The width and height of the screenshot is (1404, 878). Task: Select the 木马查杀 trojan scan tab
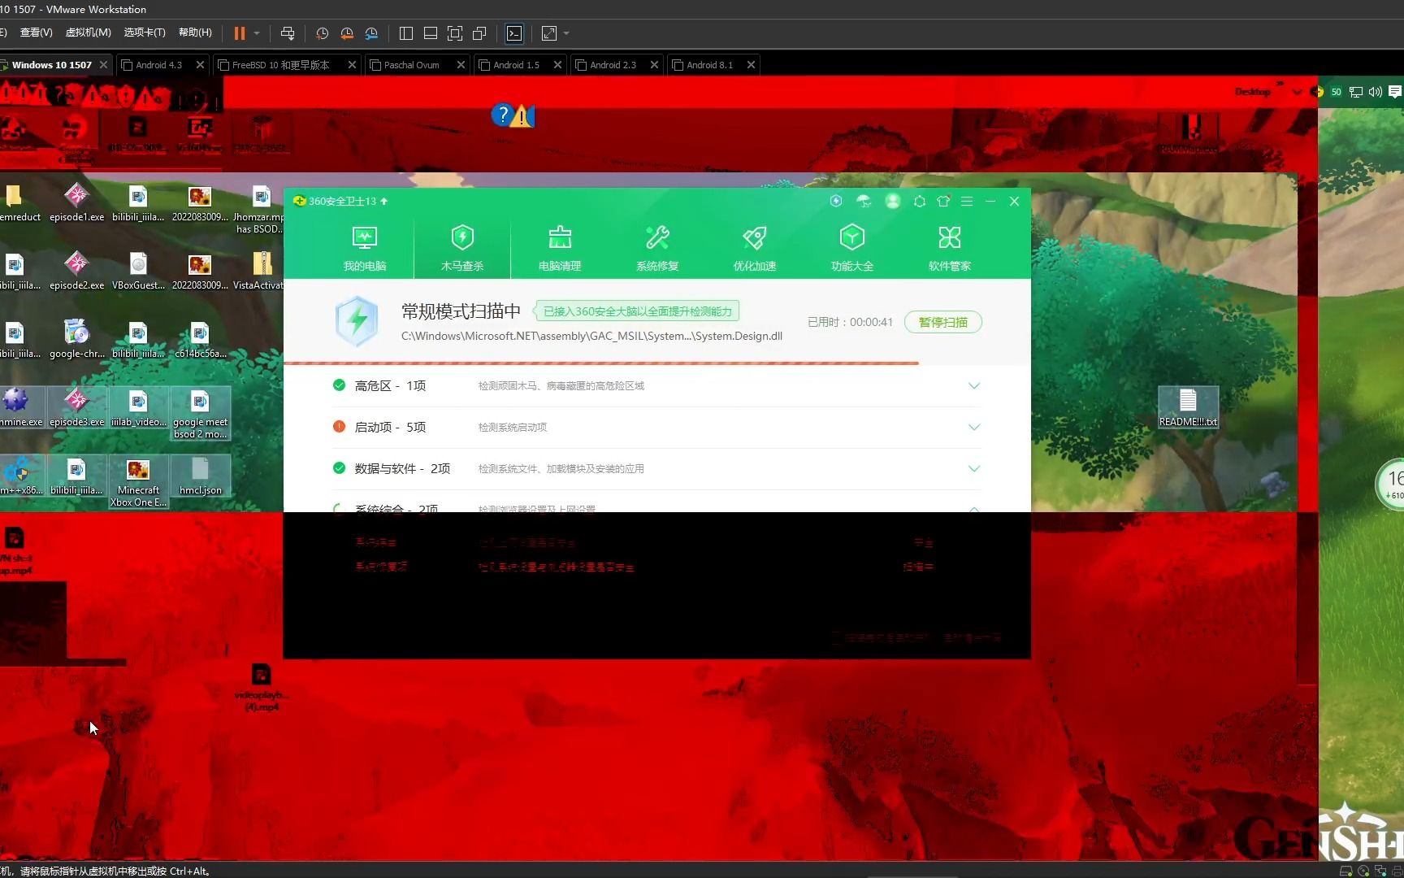click(x=462, y=248)
